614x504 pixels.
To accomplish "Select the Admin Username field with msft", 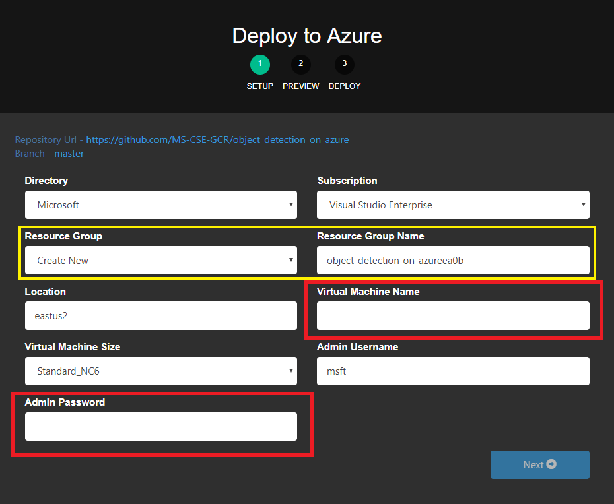I will (453, 371).
